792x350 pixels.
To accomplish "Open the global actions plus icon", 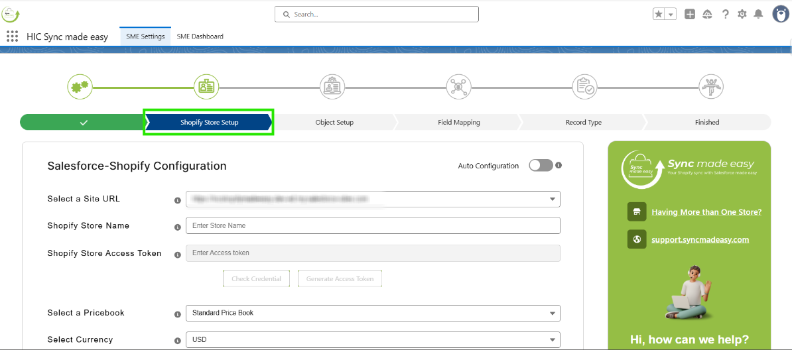I will click(x=690, y=14).
